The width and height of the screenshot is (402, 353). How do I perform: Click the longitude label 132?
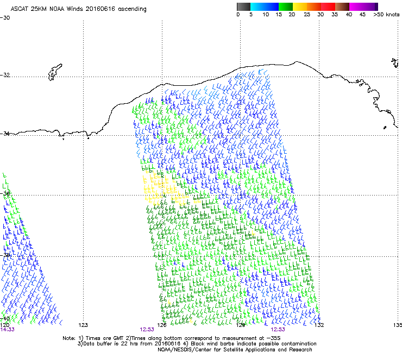pyautogui.click(x=319, y=325)
